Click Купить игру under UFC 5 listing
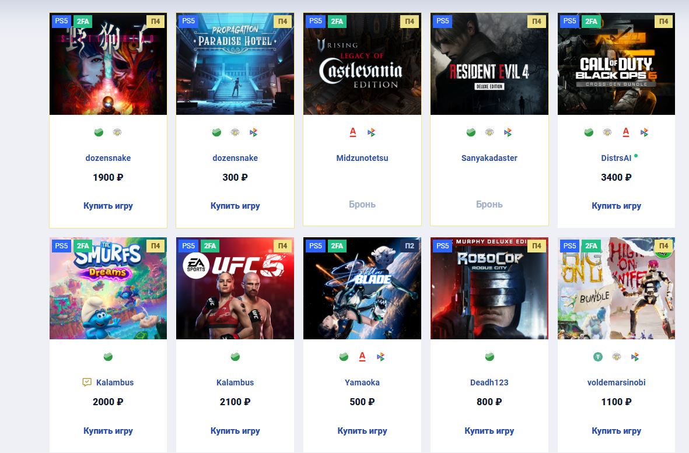This screenshot has height=453, width=689. point(235,431)
